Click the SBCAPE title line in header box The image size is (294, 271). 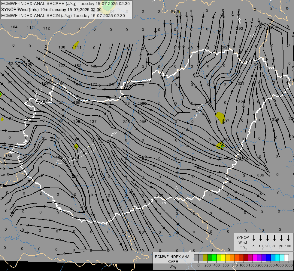coord(65,4)
